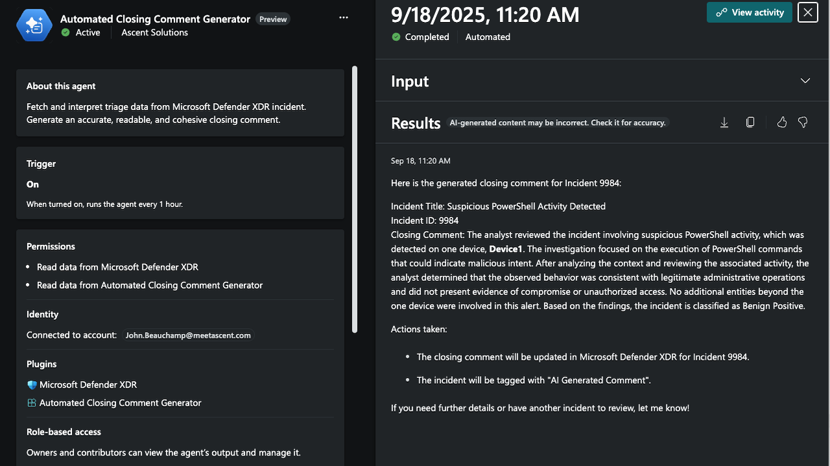The height and width of the screenshot is (466, 830).
Task: Copy results to clipboard
Action: coord(750,122)
